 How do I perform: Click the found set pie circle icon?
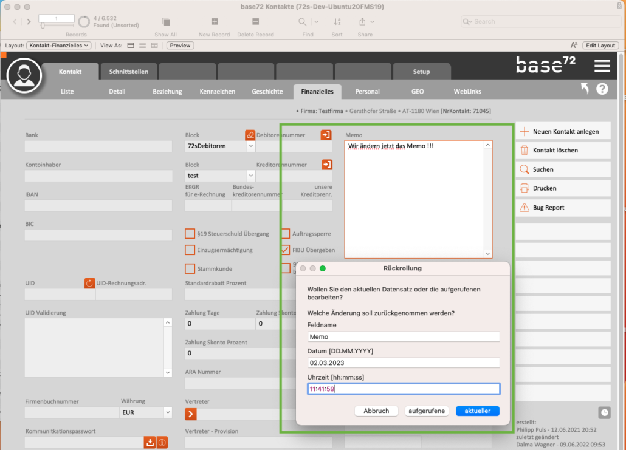[x=84, y=21]
